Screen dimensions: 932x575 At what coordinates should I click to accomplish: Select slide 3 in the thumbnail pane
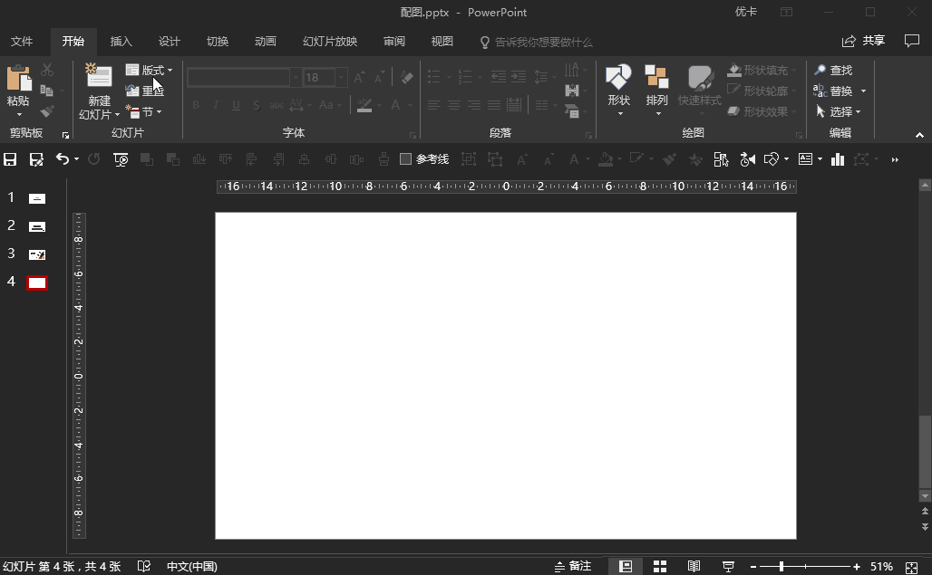click(x=36, y=254)
